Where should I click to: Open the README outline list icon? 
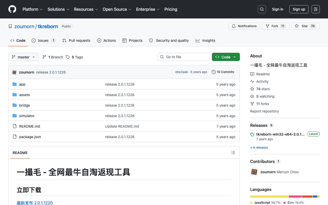click(233, 153)
